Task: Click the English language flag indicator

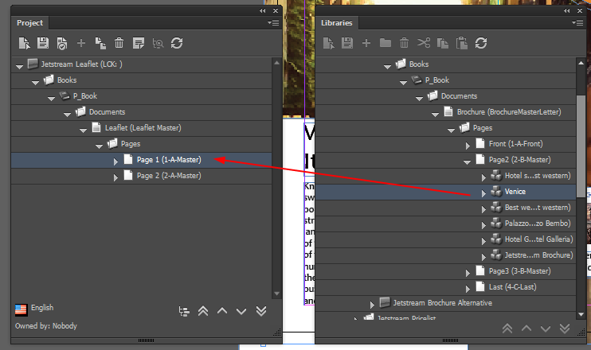Action: pos(21,309)
